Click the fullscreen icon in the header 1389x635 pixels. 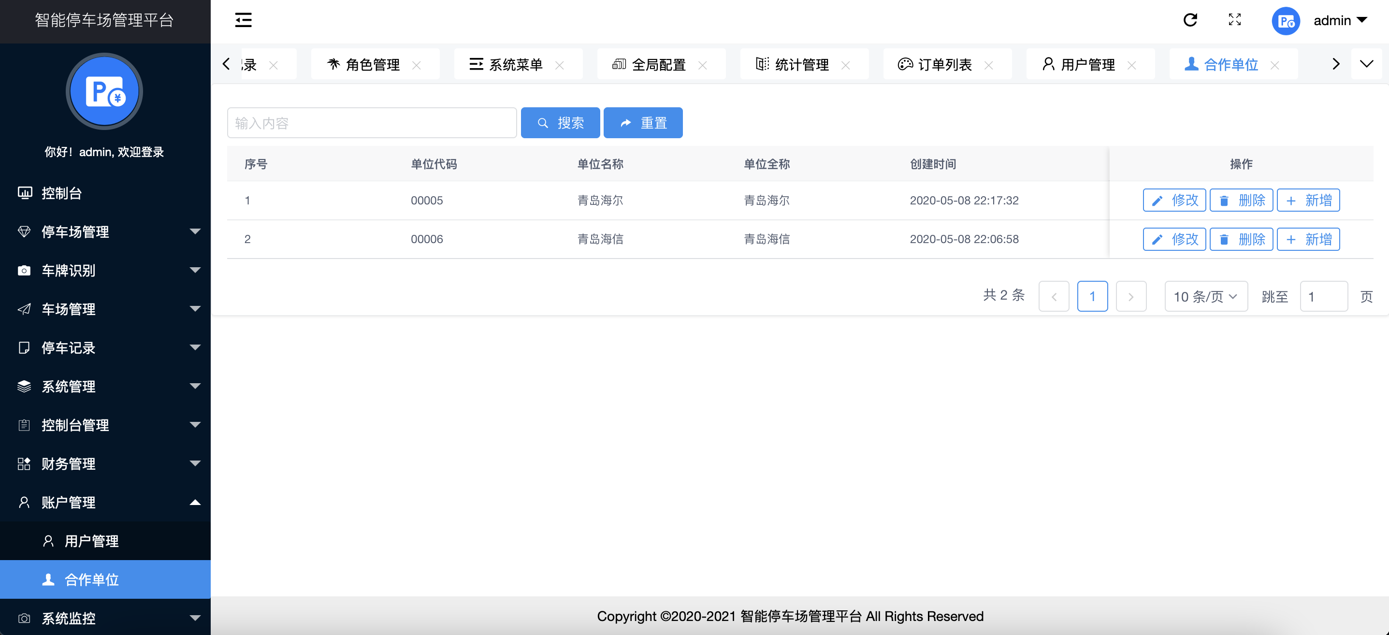click(1234, 20)
